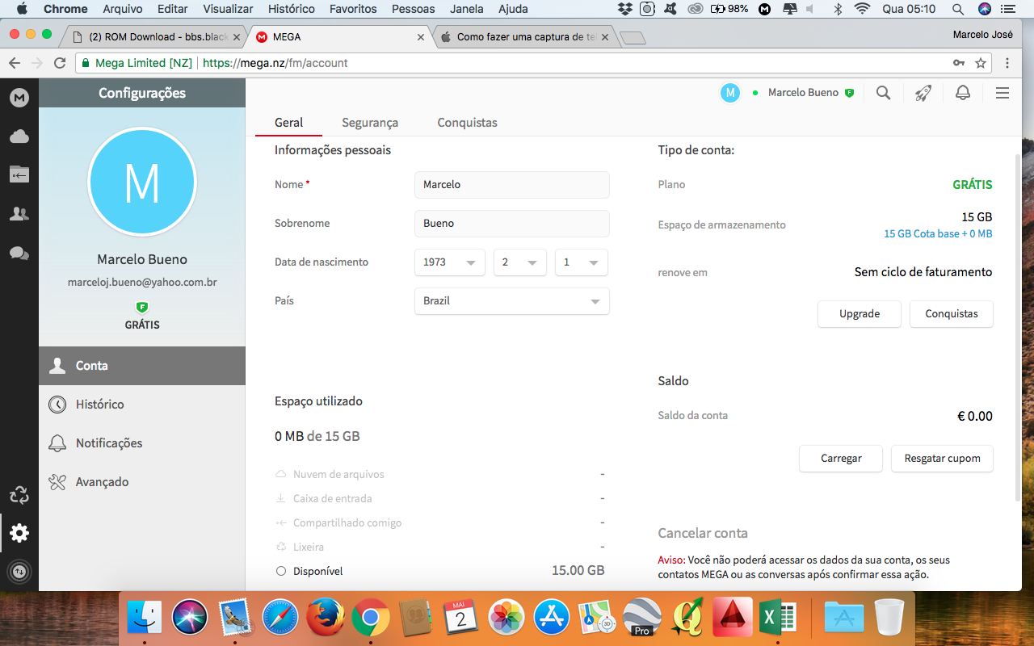Click the Upgrade button
Screen dimensions: 1034x646
[x=860, y=314]
